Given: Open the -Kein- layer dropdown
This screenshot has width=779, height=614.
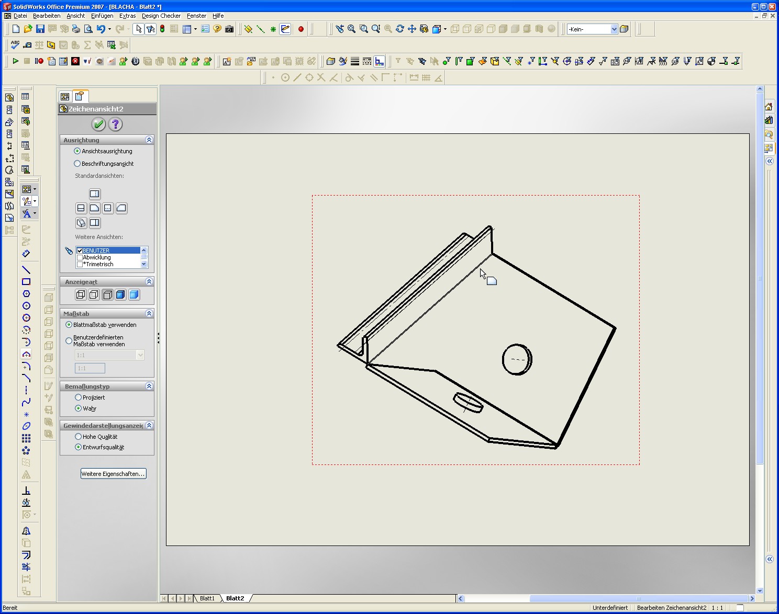Looking at the screenshot, I should (614, 29).
